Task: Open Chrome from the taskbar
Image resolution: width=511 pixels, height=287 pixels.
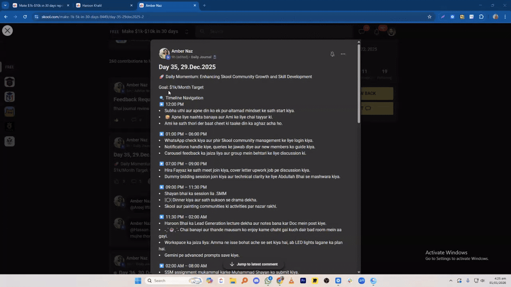Action: pos(279,281)
